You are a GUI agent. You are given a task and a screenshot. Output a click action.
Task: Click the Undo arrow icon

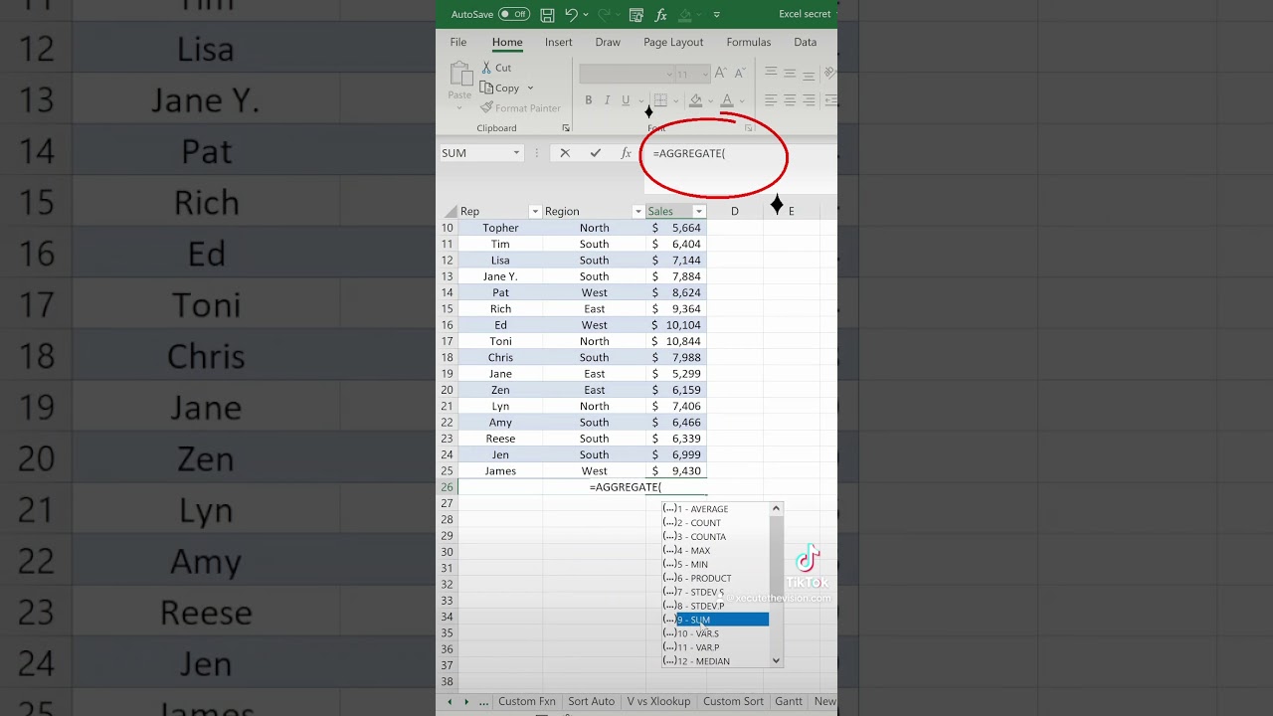[x=571, y=15]
